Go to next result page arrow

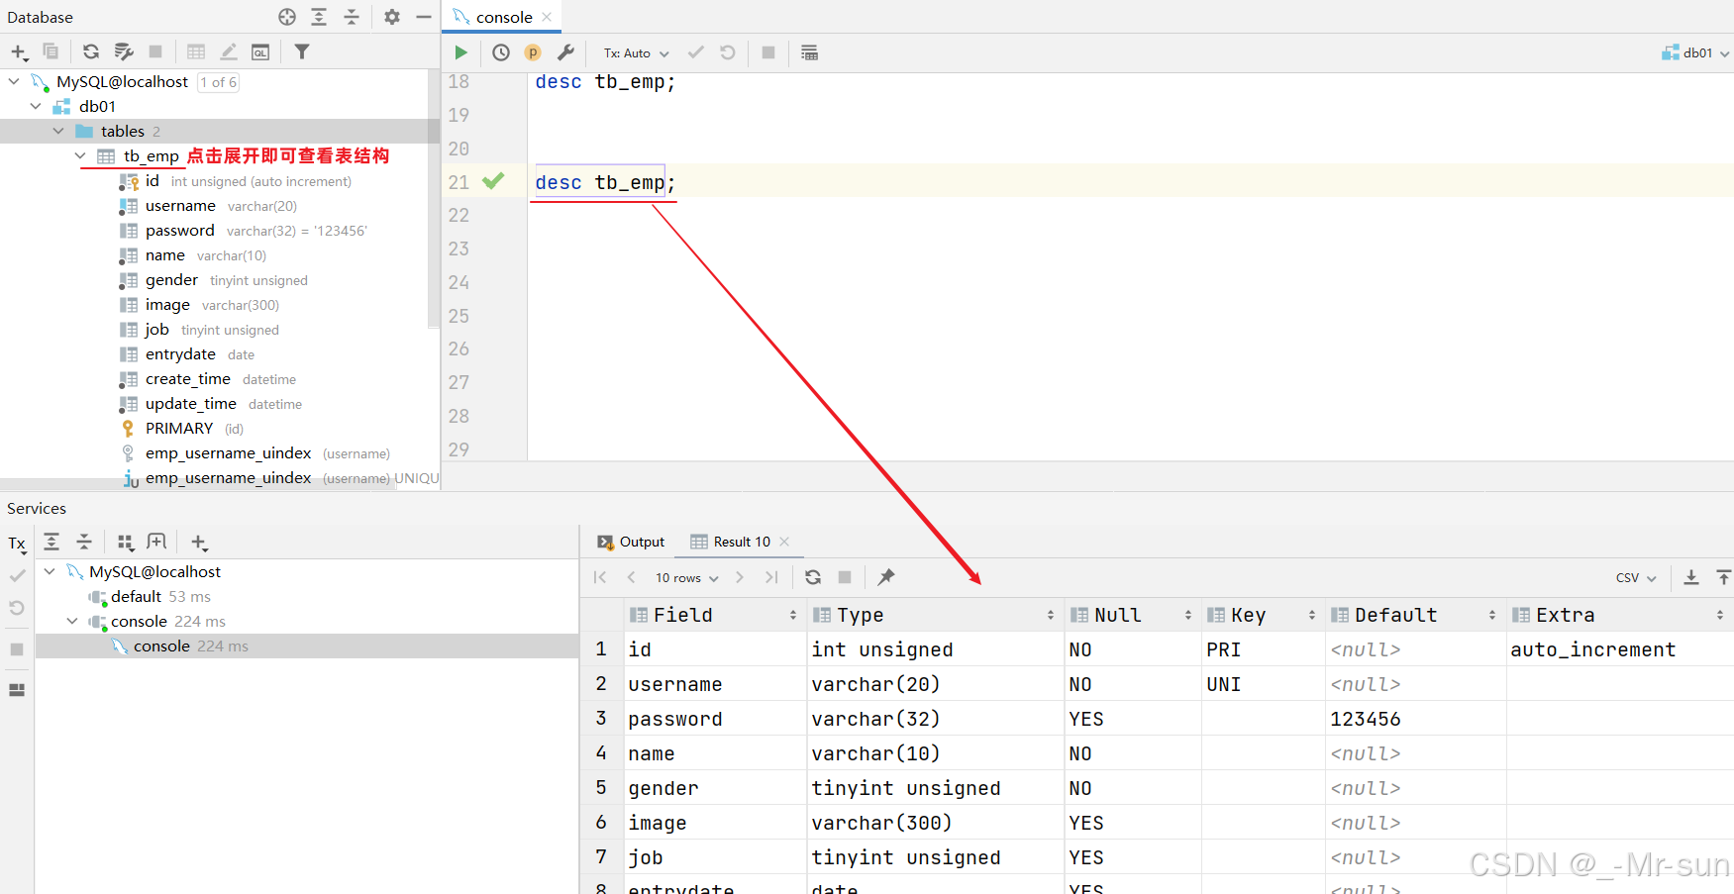740,577
